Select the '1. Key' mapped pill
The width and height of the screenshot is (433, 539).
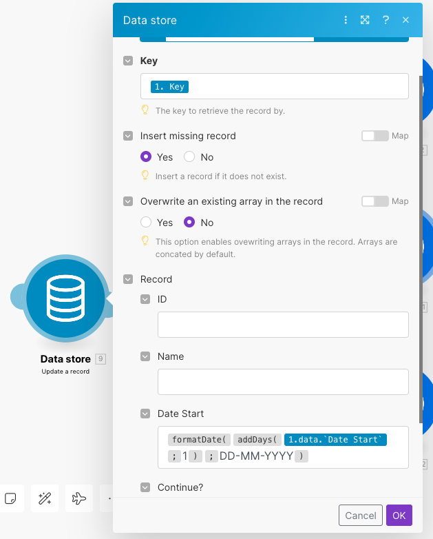tap(169, 87)
